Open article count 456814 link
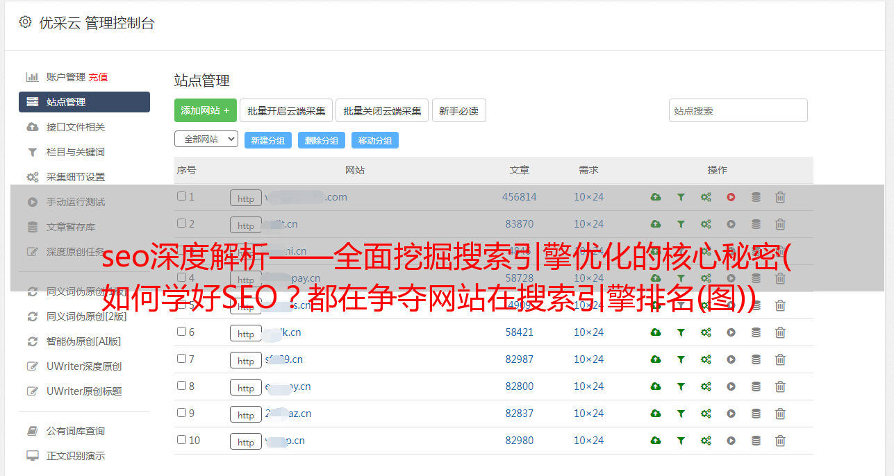This screenshot has height=476, width=894. 520,197
